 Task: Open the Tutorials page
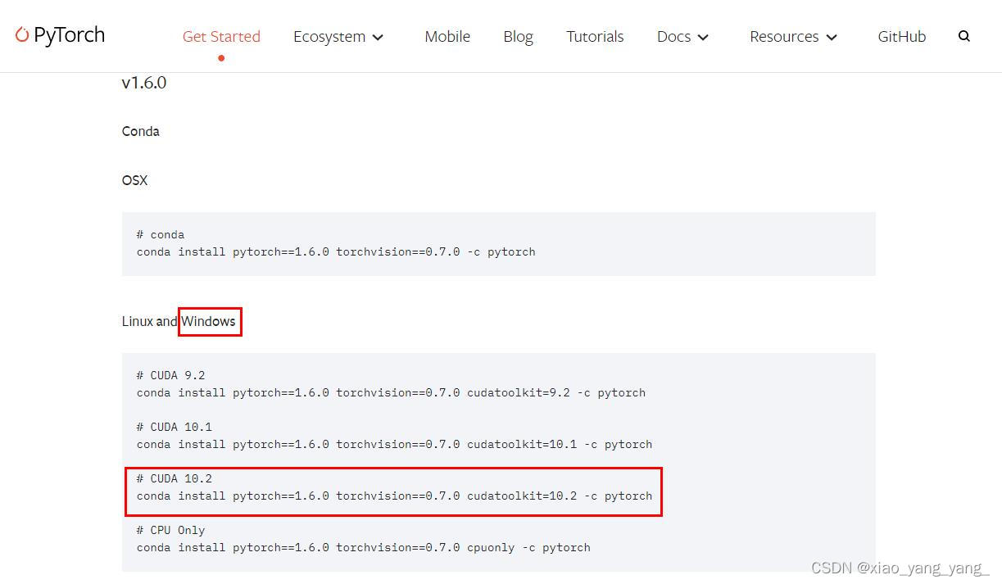(x=595, y=36)
